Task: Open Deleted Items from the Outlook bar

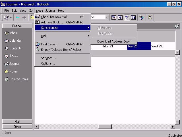Action: [16, 79]
